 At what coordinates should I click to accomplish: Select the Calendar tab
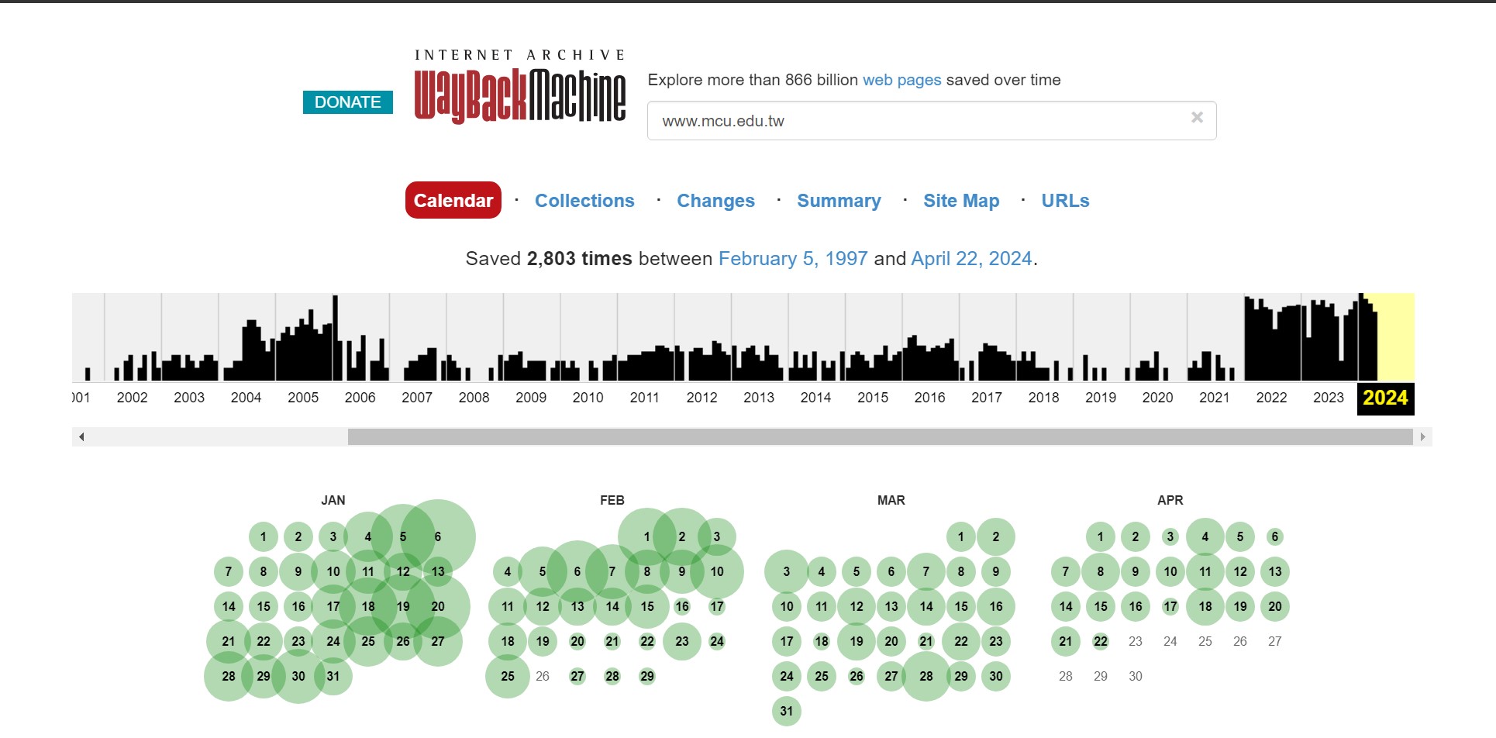click(453, 201)
